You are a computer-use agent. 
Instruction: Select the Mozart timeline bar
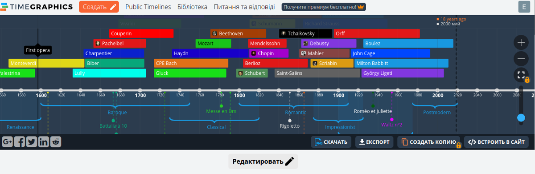[x=213, y=43]
